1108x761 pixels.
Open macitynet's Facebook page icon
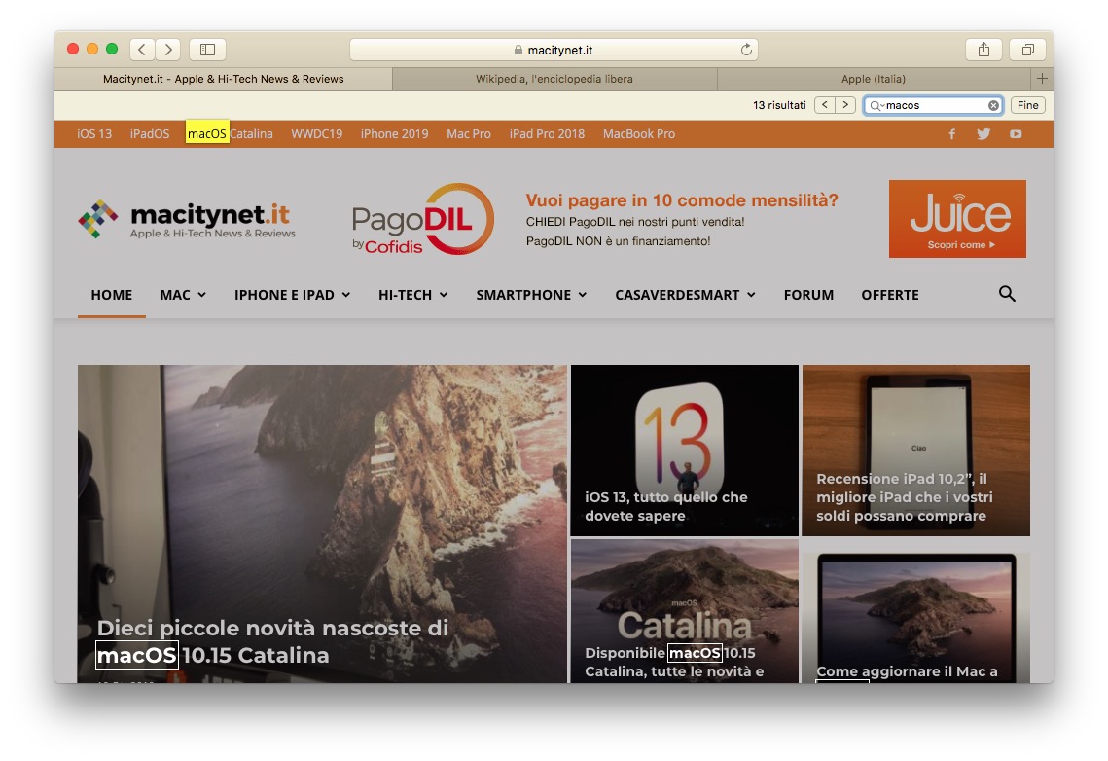pyautogui.click(x=951, y=133)
